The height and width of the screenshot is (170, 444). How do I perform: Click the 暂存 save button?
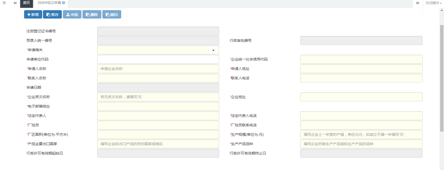click(x=52, y=15)
